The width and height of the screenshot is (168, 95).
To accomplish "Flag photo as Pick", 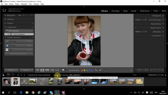I will tap(63, 70).
